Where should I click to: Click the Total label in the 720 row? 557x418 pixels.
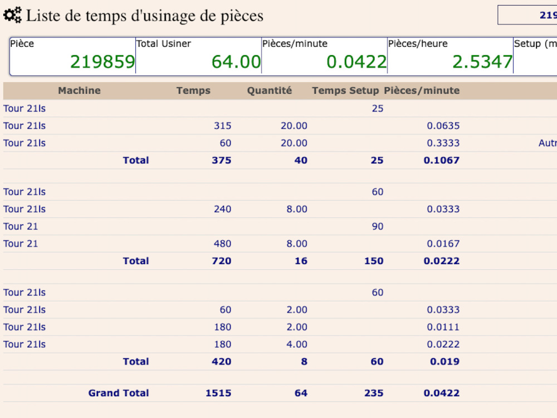tap(136, 261)
